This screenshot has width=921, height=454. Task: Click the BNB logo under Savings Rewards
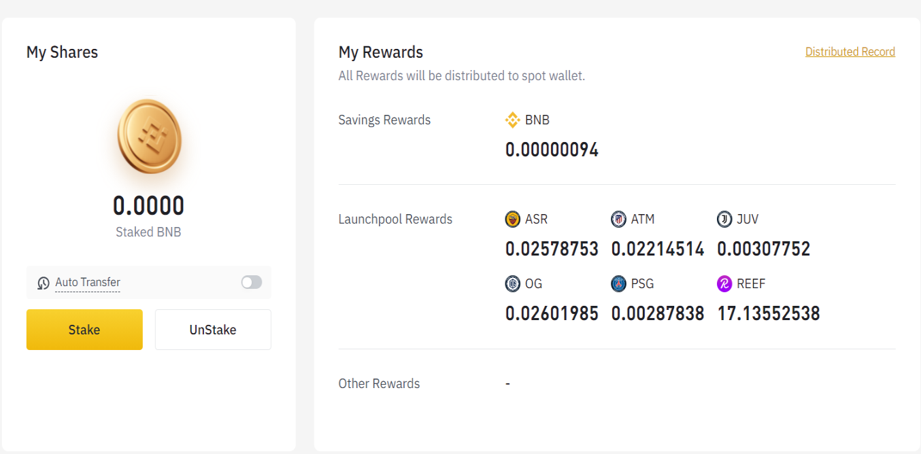(513, 120)
